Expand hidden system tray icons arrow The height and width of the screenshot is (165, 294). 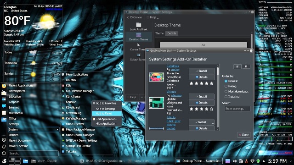click(x=264, y=161)
